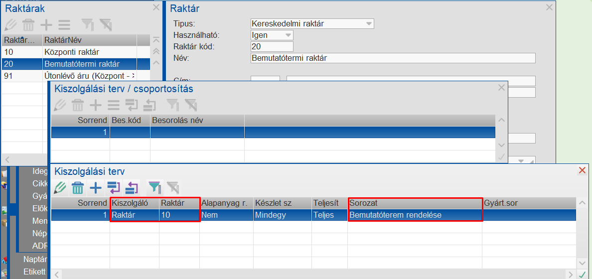The width and height of the screenshot is (592, 279).
Task: Click the trash icon in csoportosítás window toolbar
Action: pos(78,105)
